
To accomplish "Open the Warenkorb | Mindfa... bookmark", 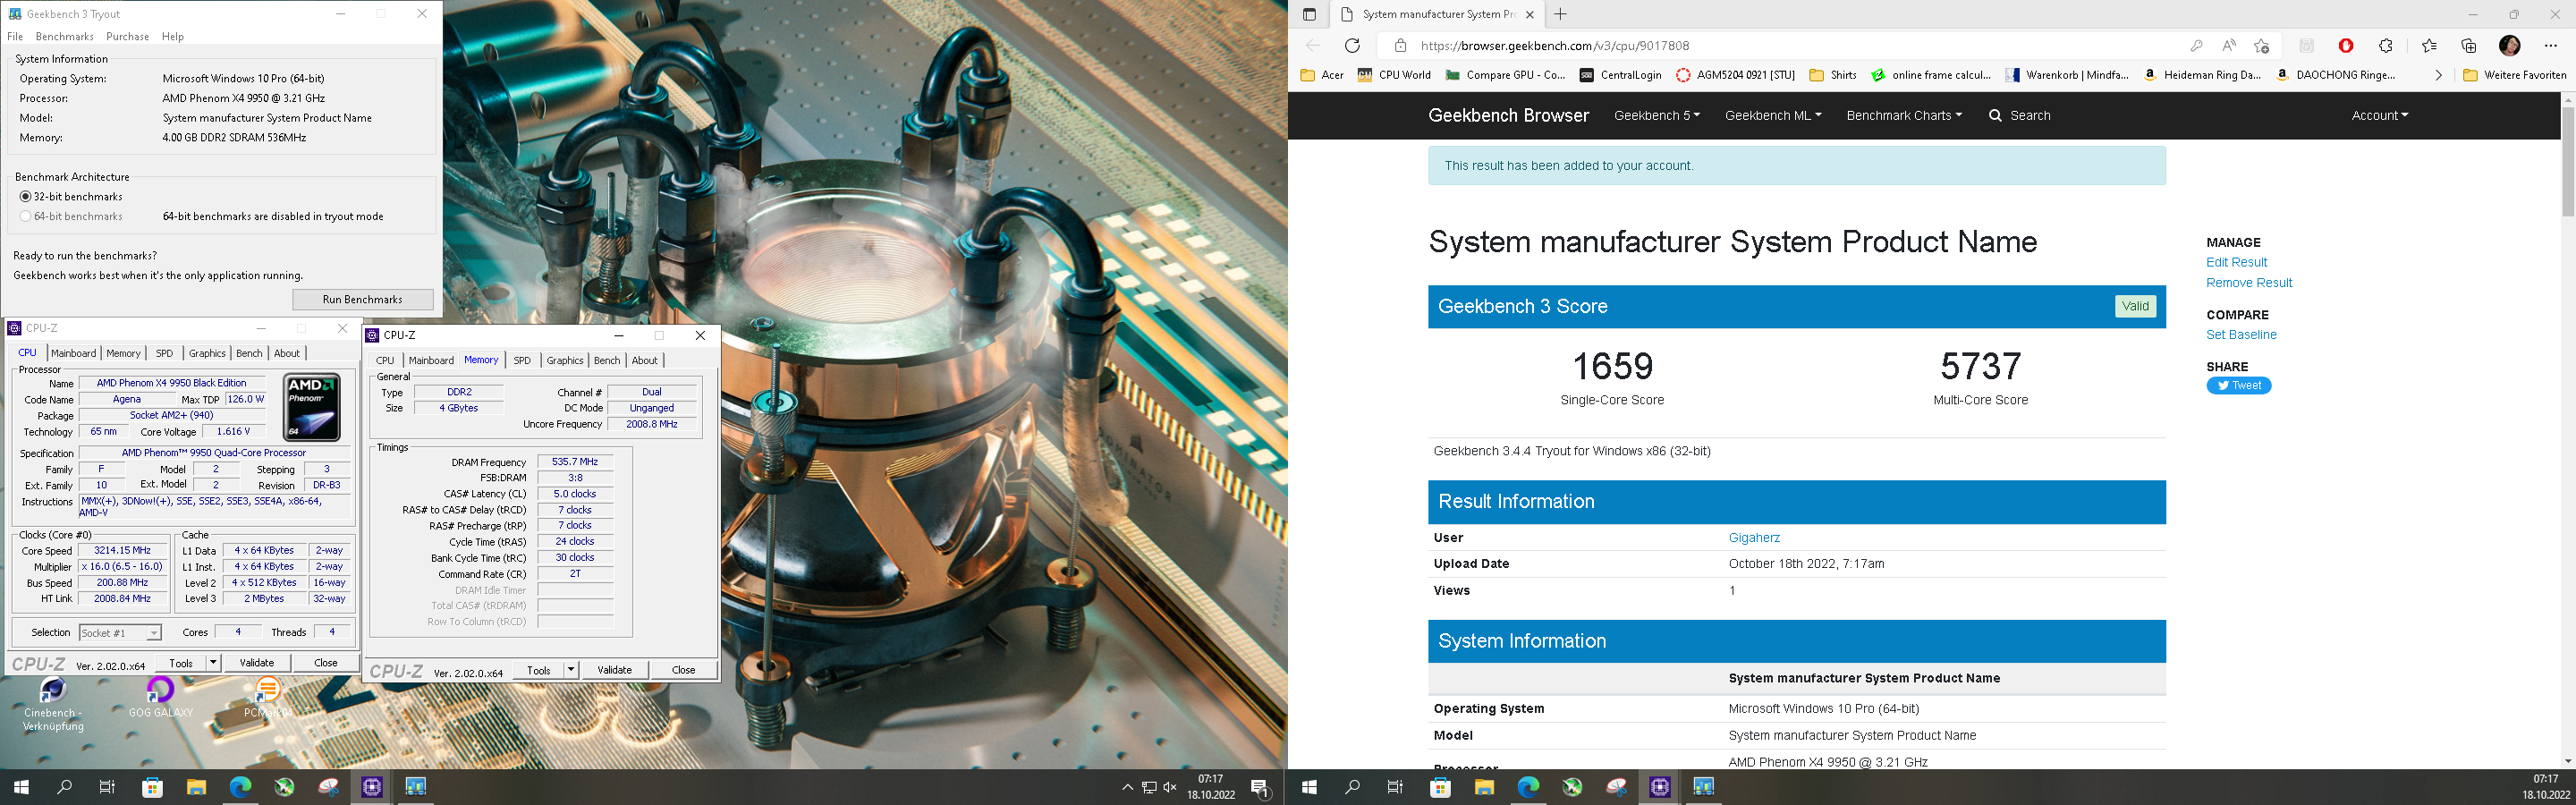I will [x=2066, y=75].
